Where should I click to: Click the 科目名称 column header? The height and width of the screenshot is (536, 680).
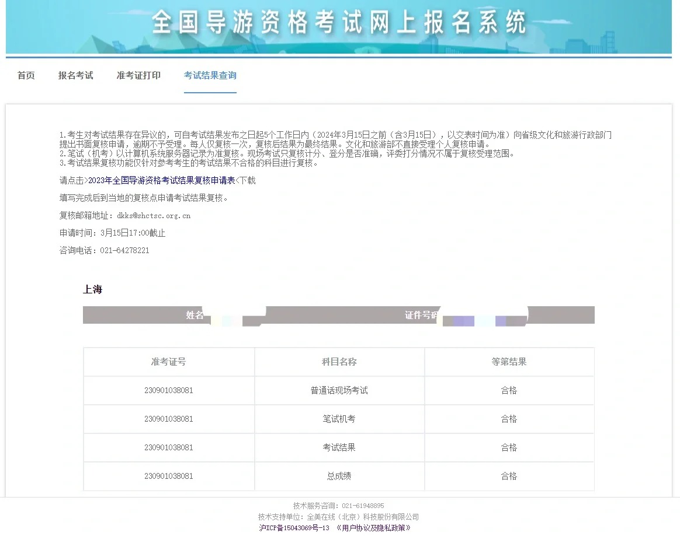pos(339,362)
